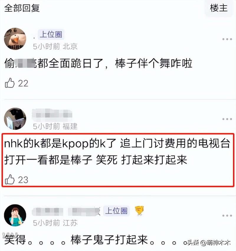Open the comment starting with nhk的k
The image size is (236, 251).
tap(117, 151)
